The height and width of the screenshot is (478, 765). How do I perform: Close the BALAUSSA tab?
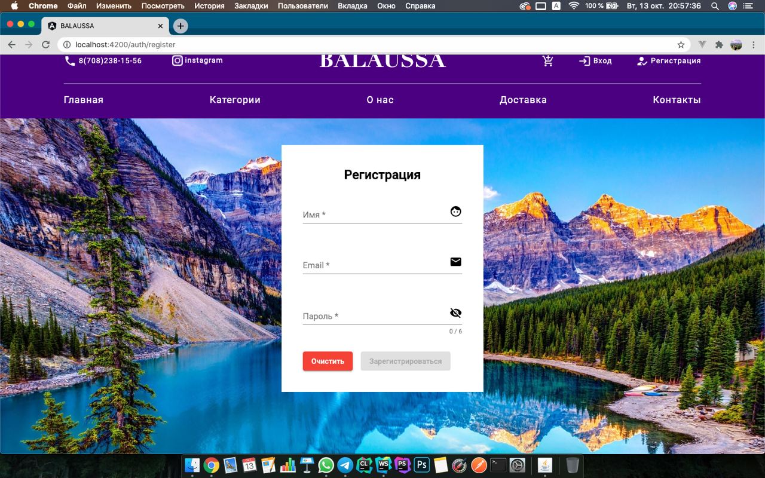click(x=160, y=26)
